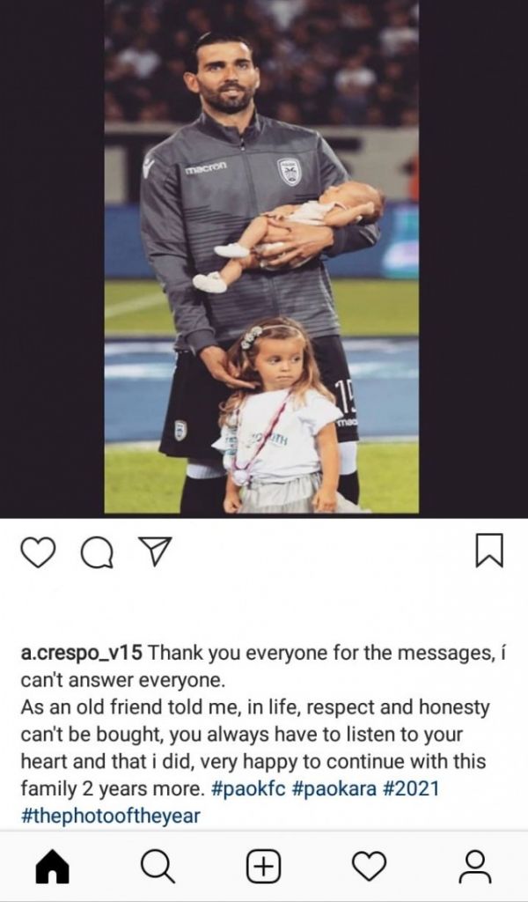Follow the #paokfc hashtag link
Viewport: 528px width, 902px height.
coord(249,788)
